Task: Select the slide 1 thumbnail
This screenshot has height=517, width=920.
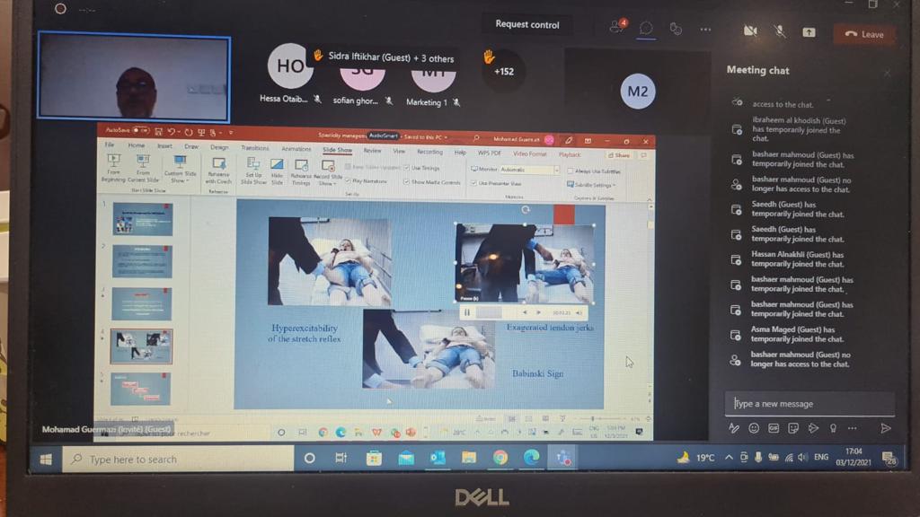Action: 143,219
